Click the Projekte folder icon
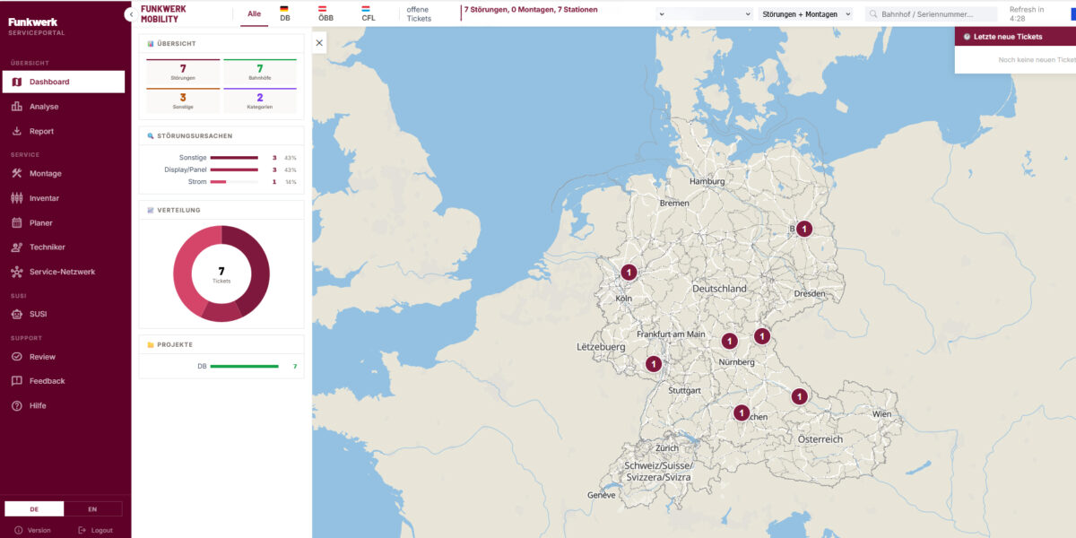This screenshot has width=1076, height=538. [x=151, y=344]
